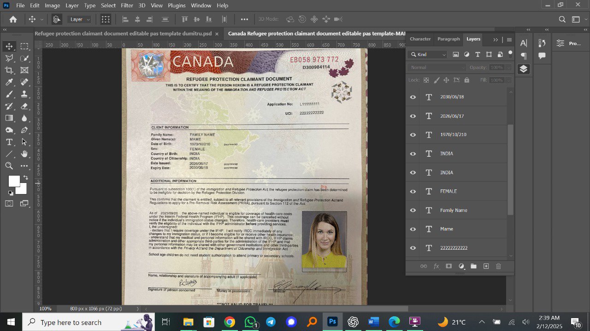This screenshot has height=331, width=590.
Task: Hide the FEMALE text layer
Action: (413, 191)
